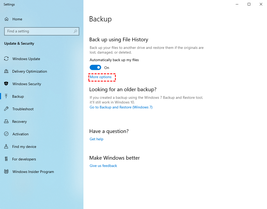Viewport: 267px width, 209px height.
Task: Click the Windows Update sync icon
Action: tap(7, 59)
